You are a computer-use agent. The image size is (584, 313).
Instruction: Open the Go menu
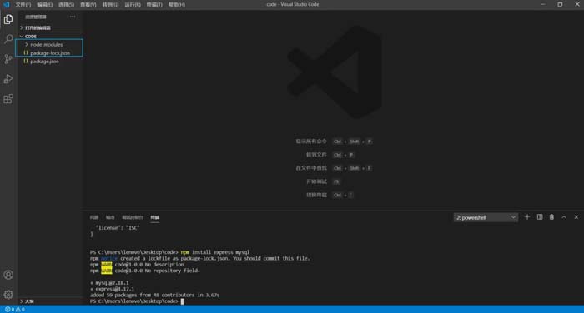[x=110, y=4]
